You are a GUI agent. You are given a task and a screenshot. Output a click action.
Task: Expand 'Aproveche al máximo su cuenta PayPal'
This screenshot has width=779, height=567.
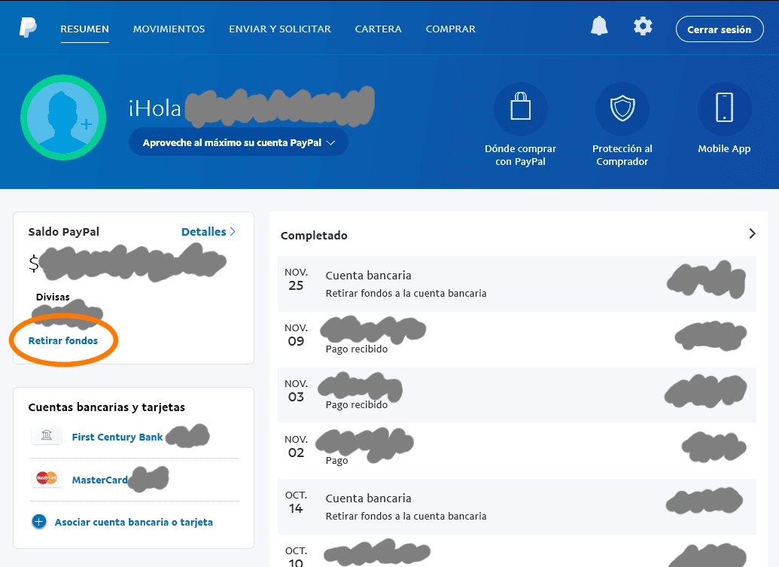(x=239, y=142)
